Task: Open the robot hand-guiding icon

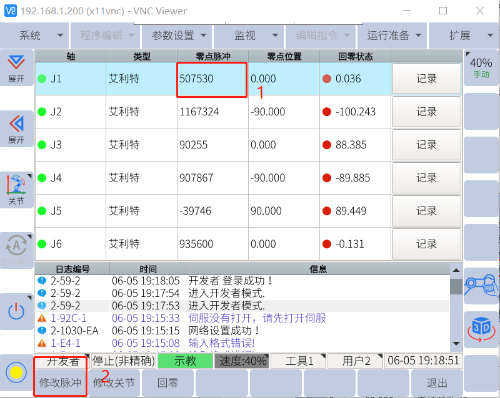Action: 481,286
